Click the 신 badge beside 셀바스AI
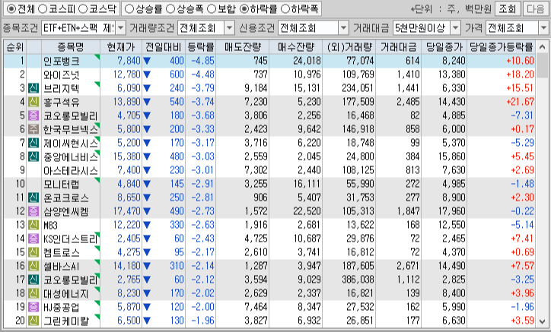Viewport: 551px width, 332px height. [33, 266]
